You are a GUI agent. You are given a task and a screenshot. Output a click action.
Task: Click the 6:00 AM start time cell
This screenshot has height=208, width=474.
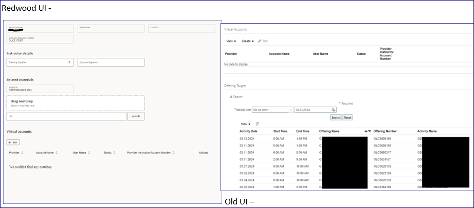click(x=279, y=153)
